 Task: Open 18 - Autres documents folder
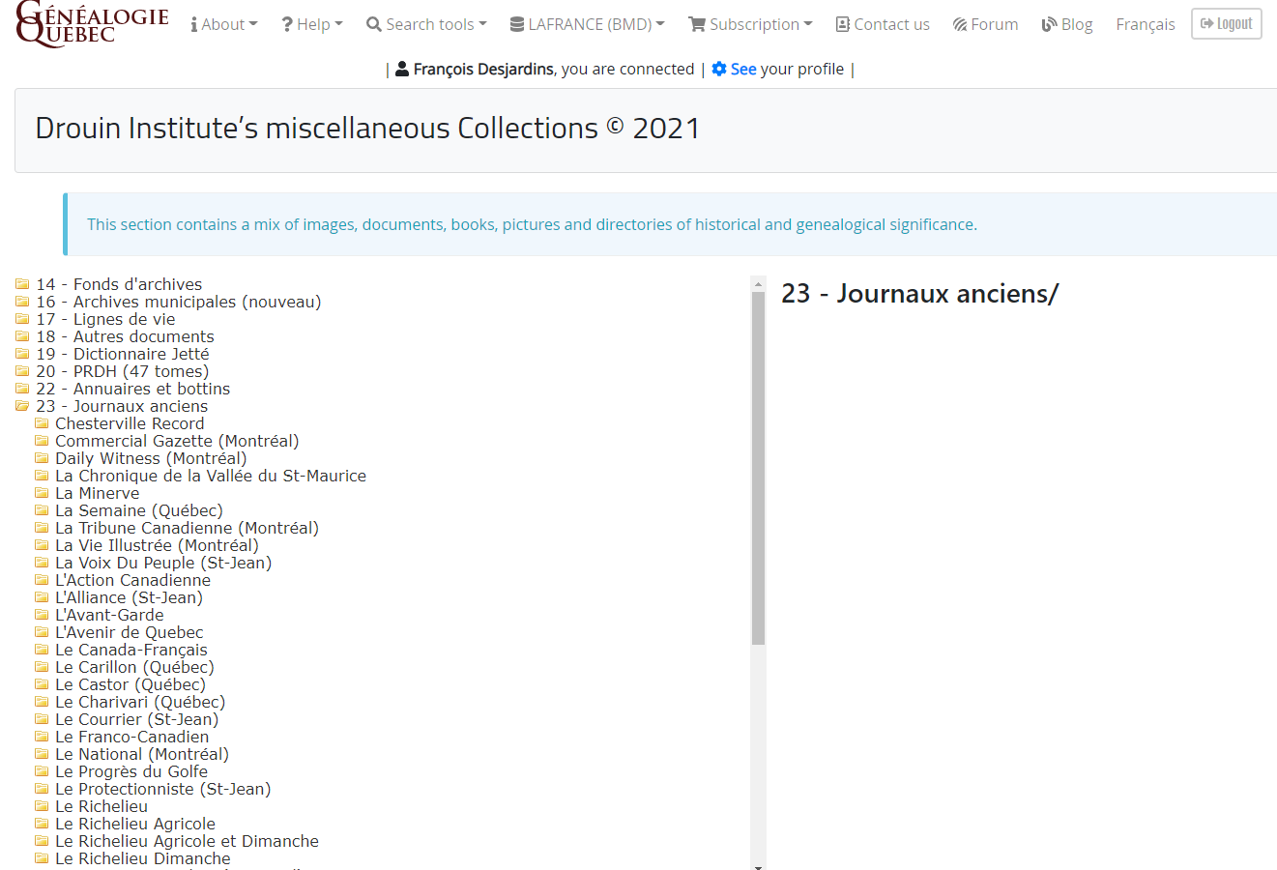pyautogui.click(x=125, y=336)
